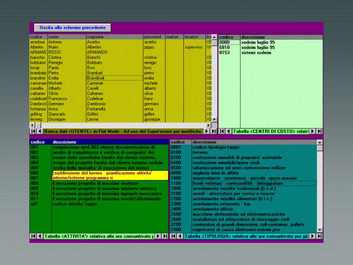Select user row with cognome Brandinali
The width and height of the screenshot is (353, 265).
[x=114, y=78]
